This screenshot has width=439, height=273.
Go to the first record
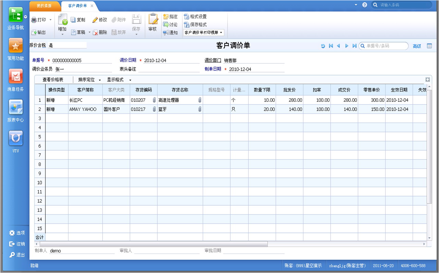point(331,46)
